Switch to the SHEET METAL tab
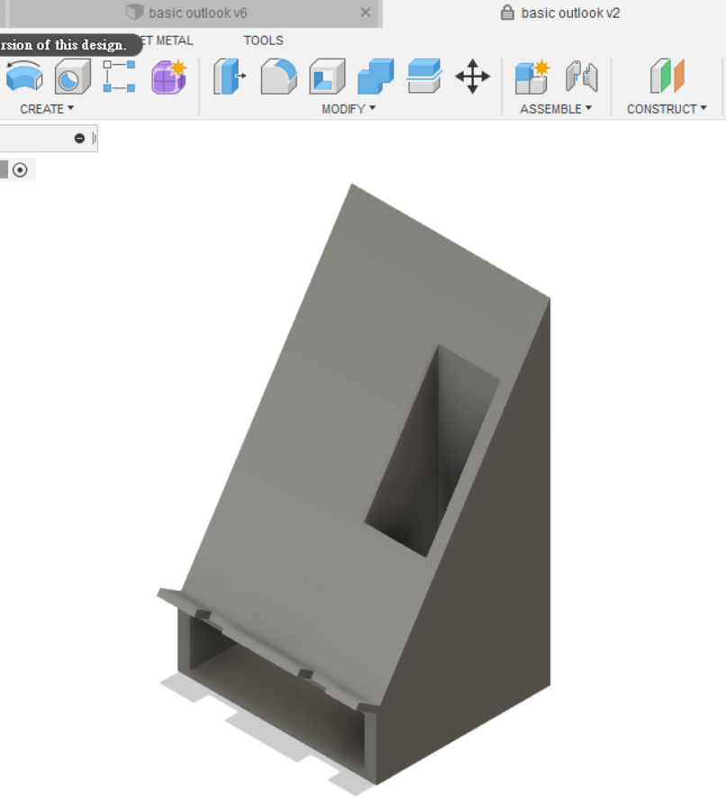 pos(168,41)
